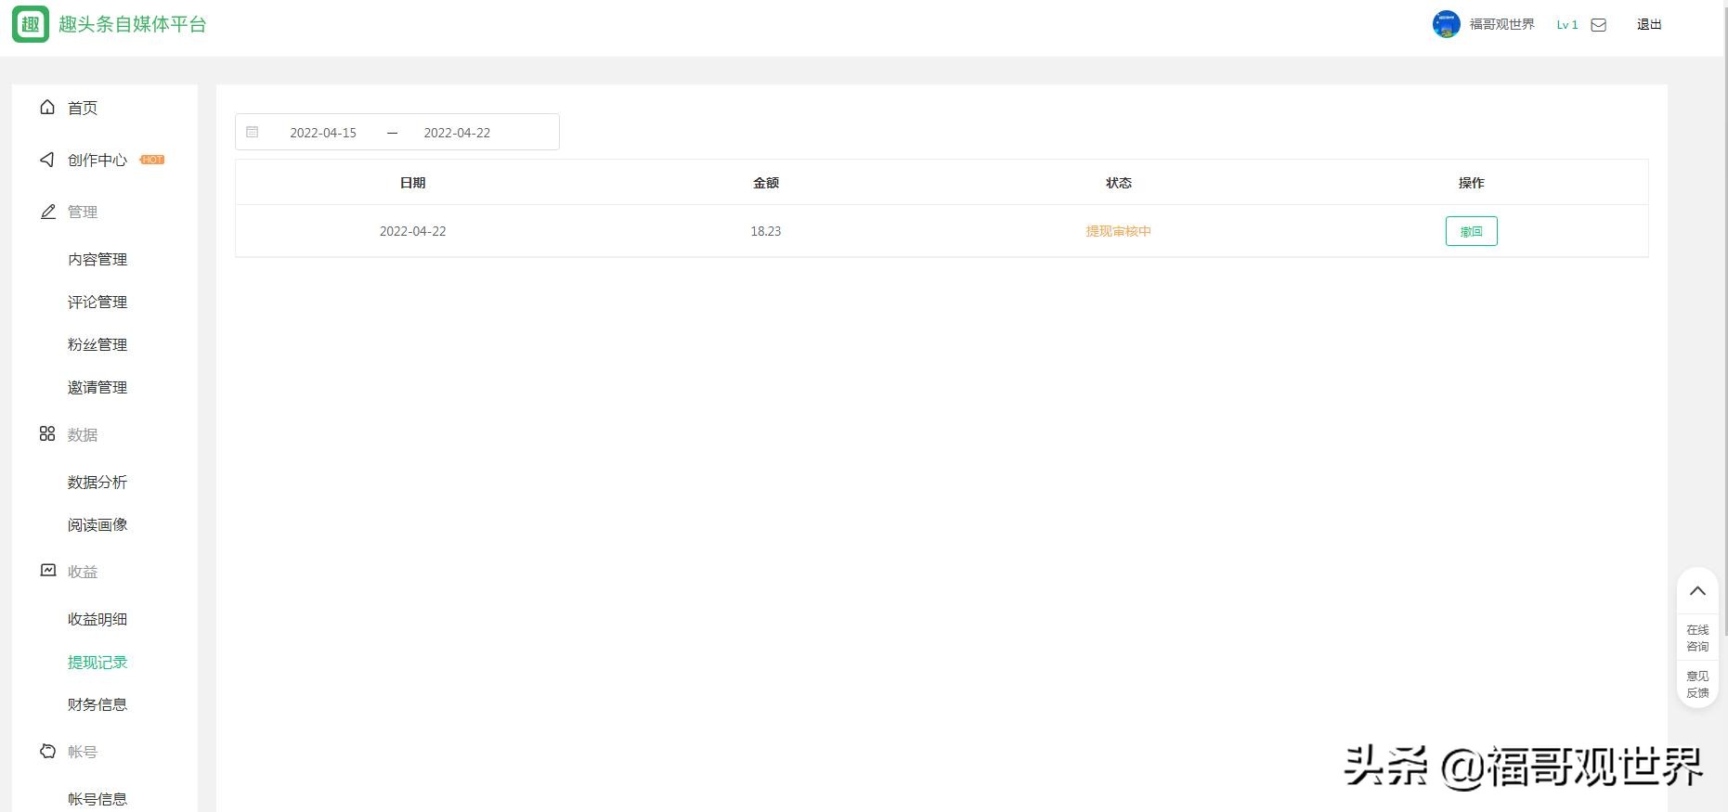
Task: Collapse the 收益 sidebar section
Action: [82, 572]
